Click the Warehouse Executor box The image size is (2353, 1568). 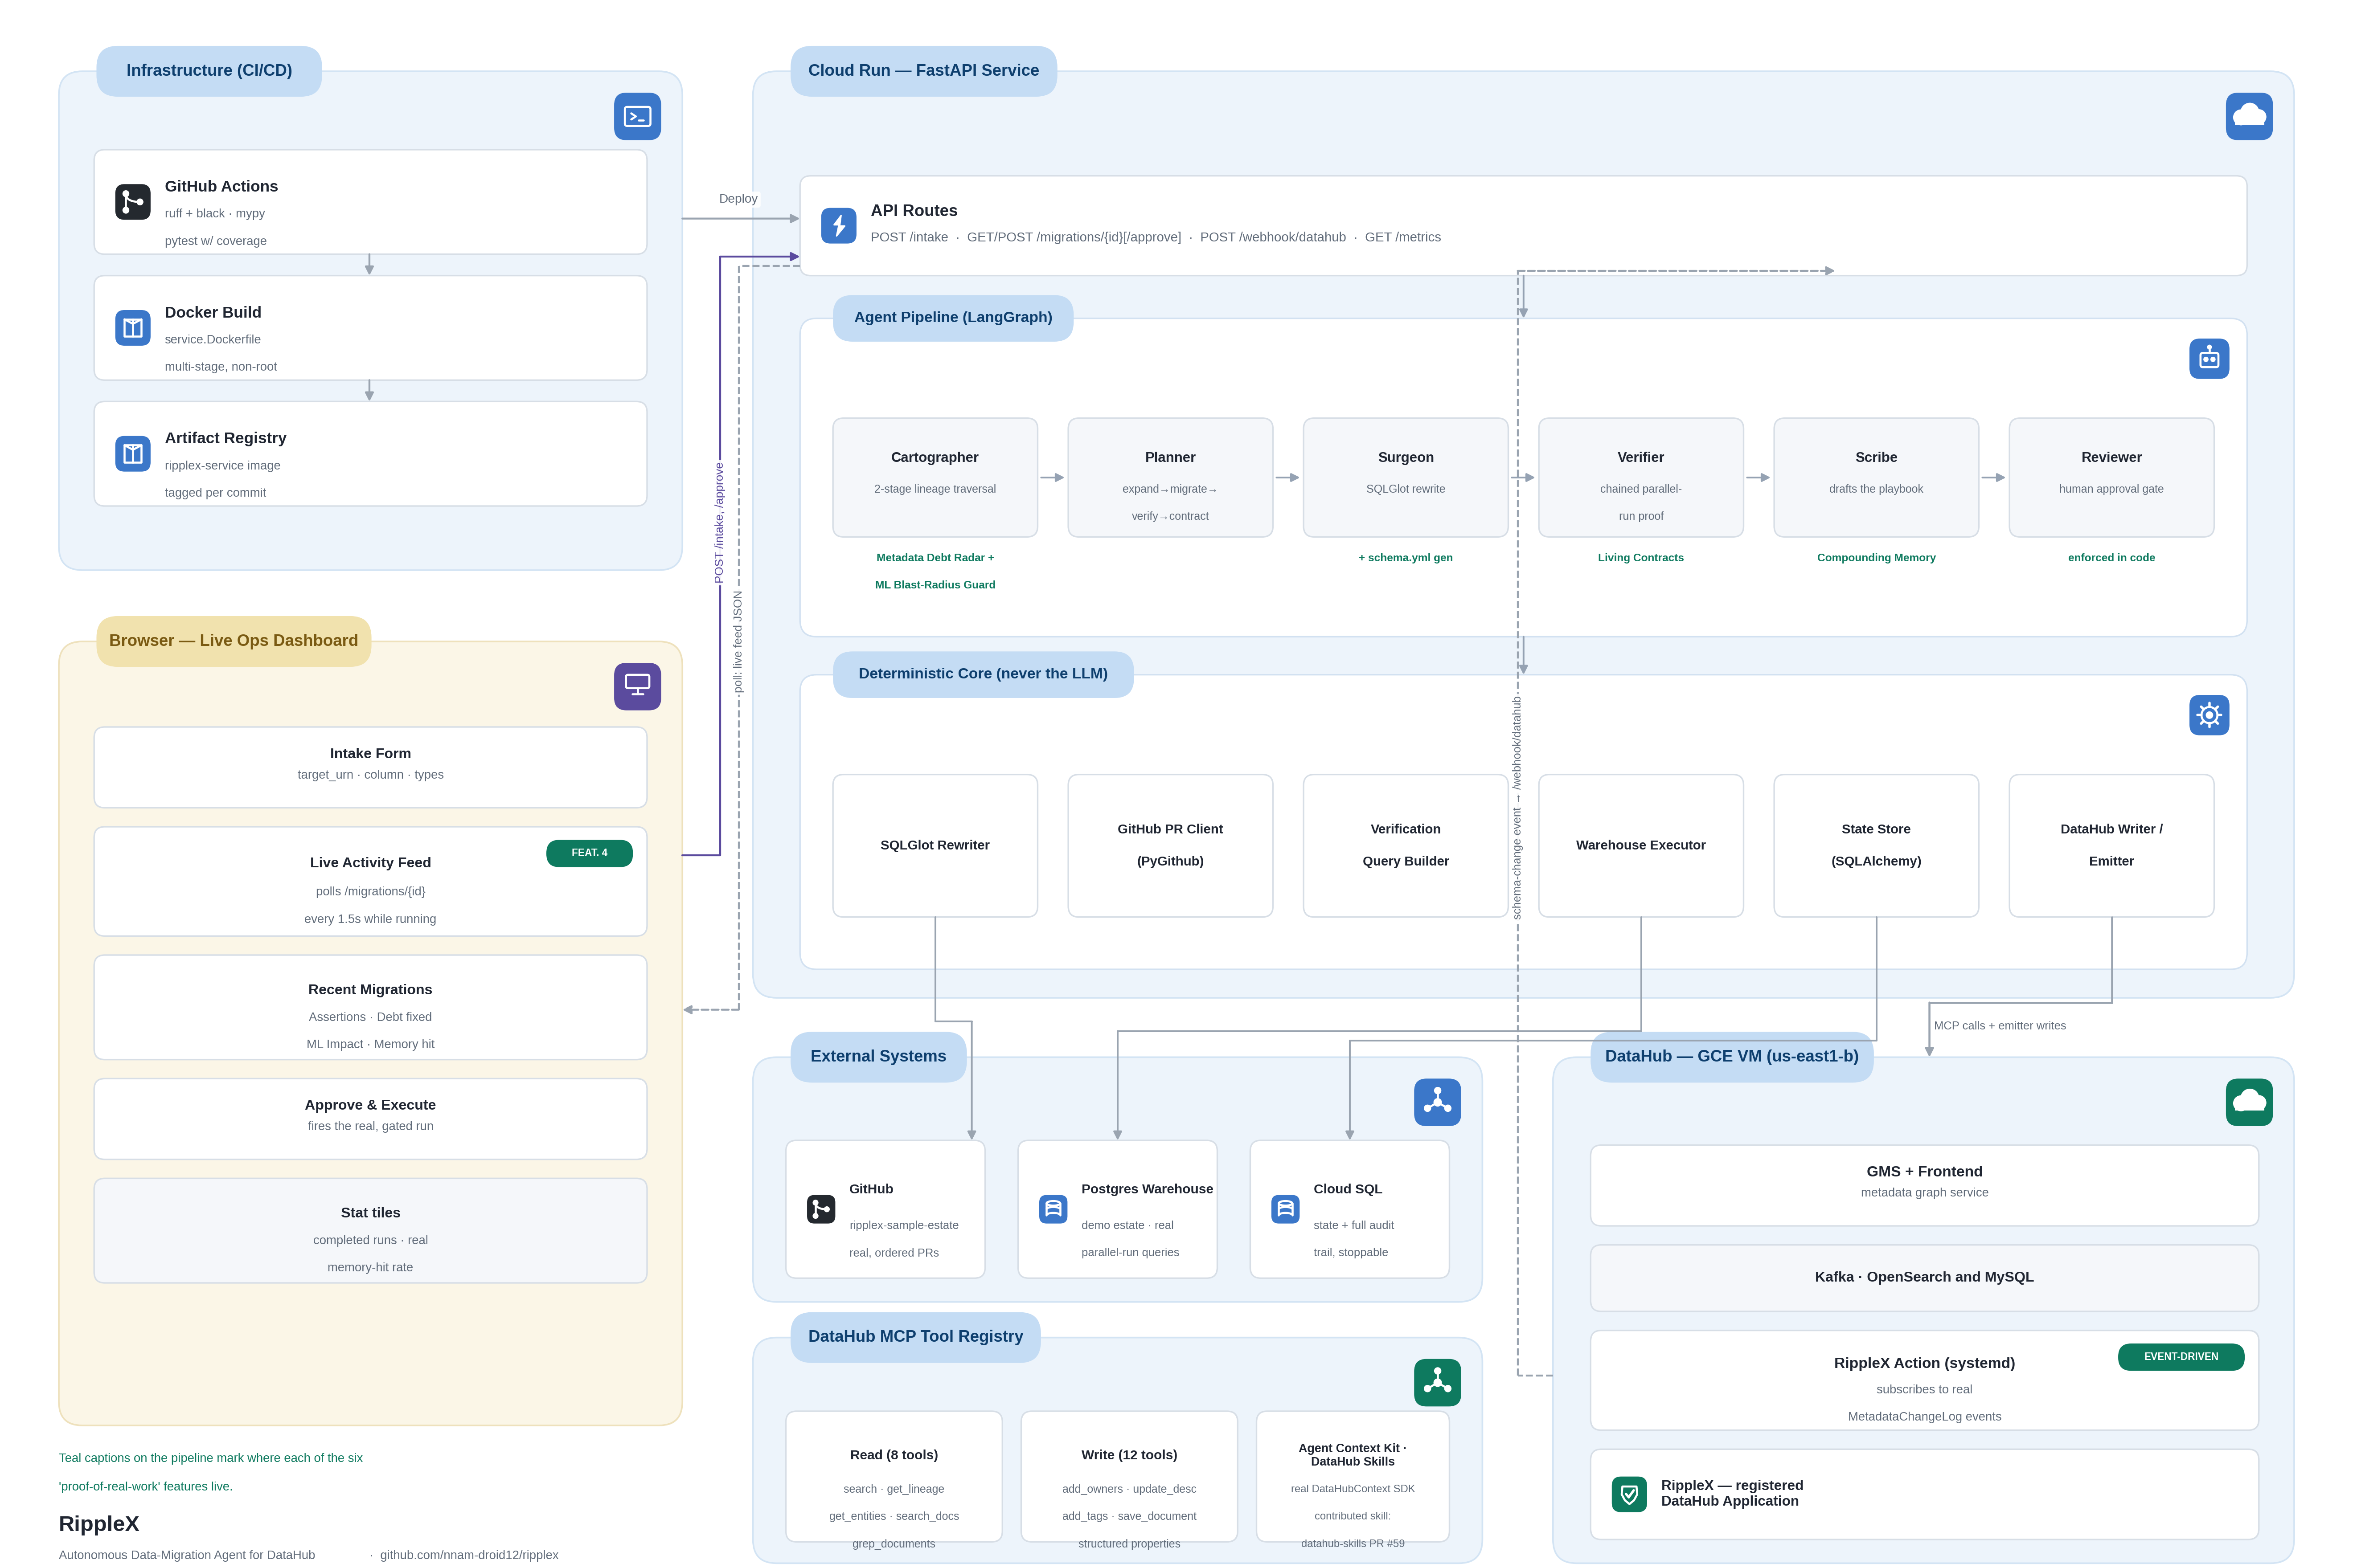coord(1641,846)
